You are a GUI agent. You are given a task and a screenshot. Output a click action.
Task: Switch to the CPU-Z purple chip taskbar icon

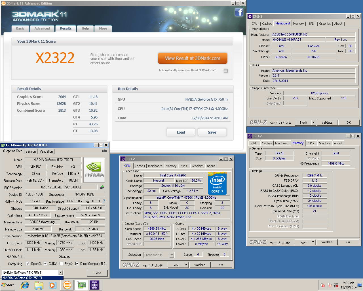coord(94,285)
